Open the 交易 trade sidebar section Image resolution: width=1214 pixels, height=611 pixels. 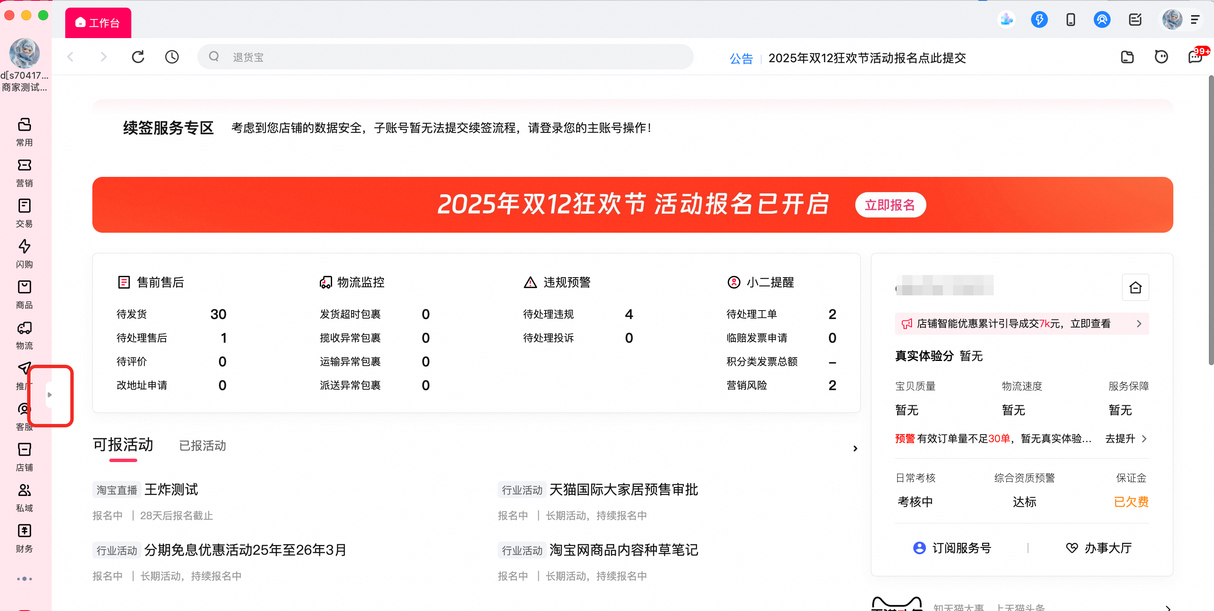(24, 213)
